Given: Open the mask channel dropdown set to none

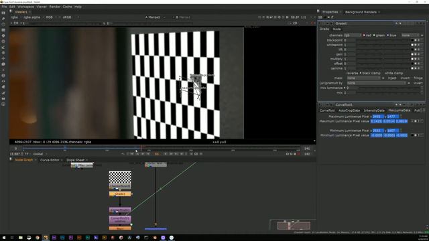Looking at the screenshot, I should click(x=363, y=78).
